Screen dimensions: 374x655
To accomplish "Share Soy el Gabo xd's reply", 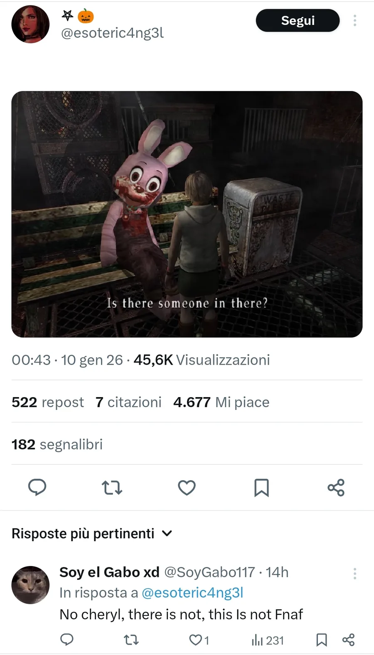I will pyautogui.click(x=348, y=640).
